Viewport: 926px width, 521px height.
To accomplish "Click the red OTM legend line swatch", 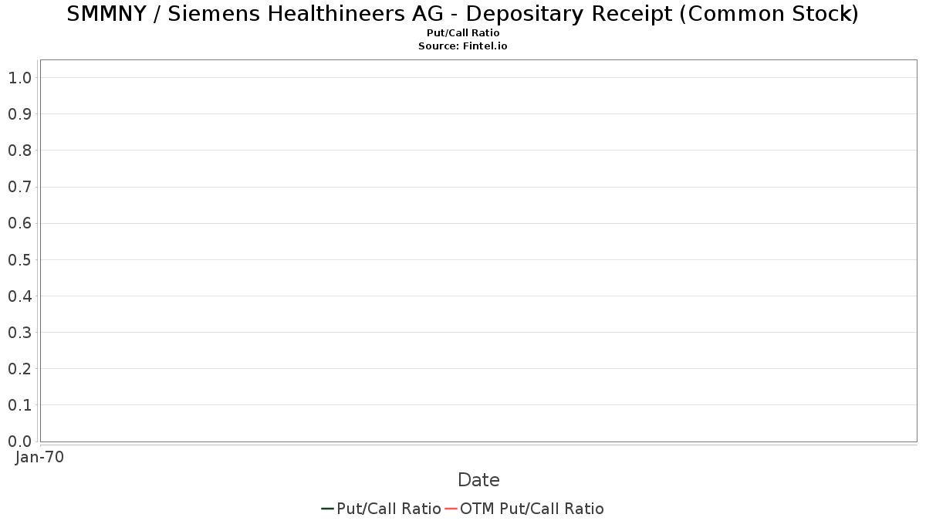I will tap(451, 509).
